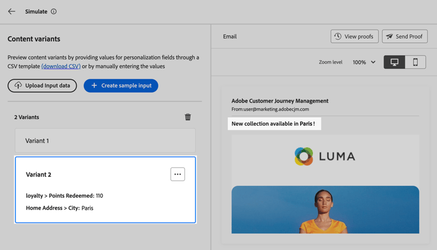Viewport: 437px width, 250px height.
Task: Delete variants with the trash icon
Action: coord(188,117)
